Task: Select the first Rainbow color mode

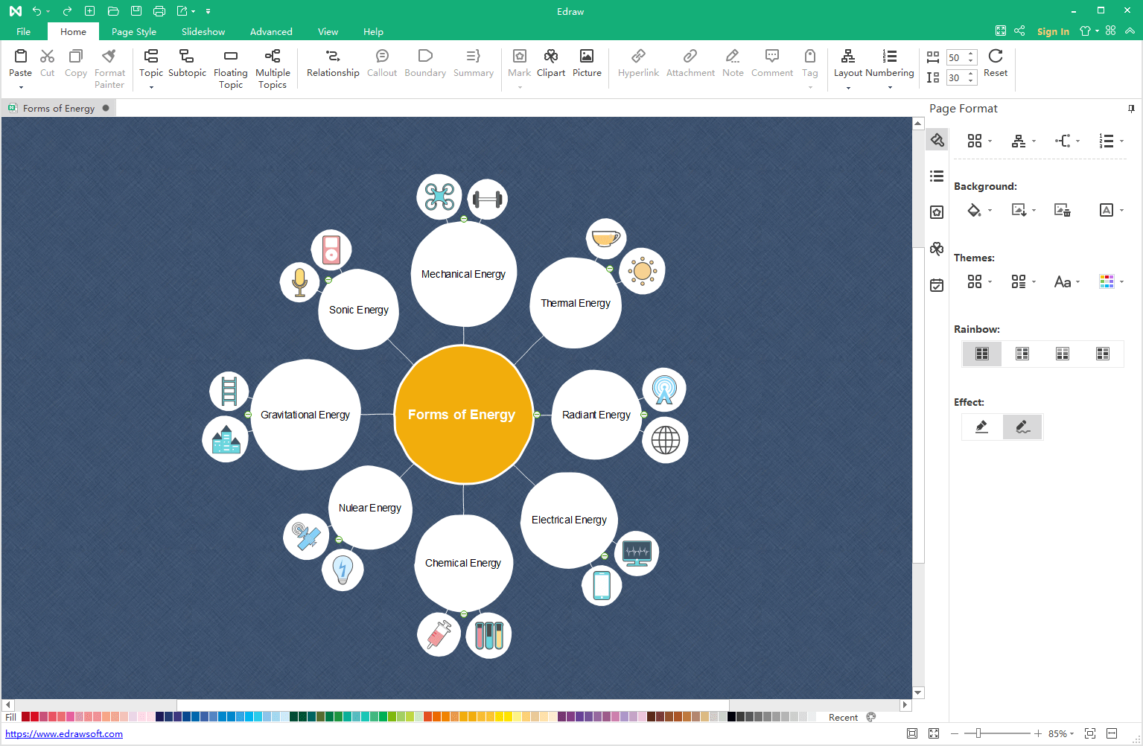Action: (x=982, y=354)
